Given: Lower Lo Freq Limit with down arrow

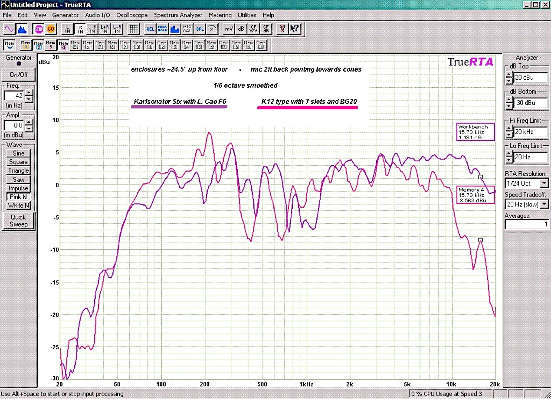Looking at the screenshot, I should [x=509, y=160].
